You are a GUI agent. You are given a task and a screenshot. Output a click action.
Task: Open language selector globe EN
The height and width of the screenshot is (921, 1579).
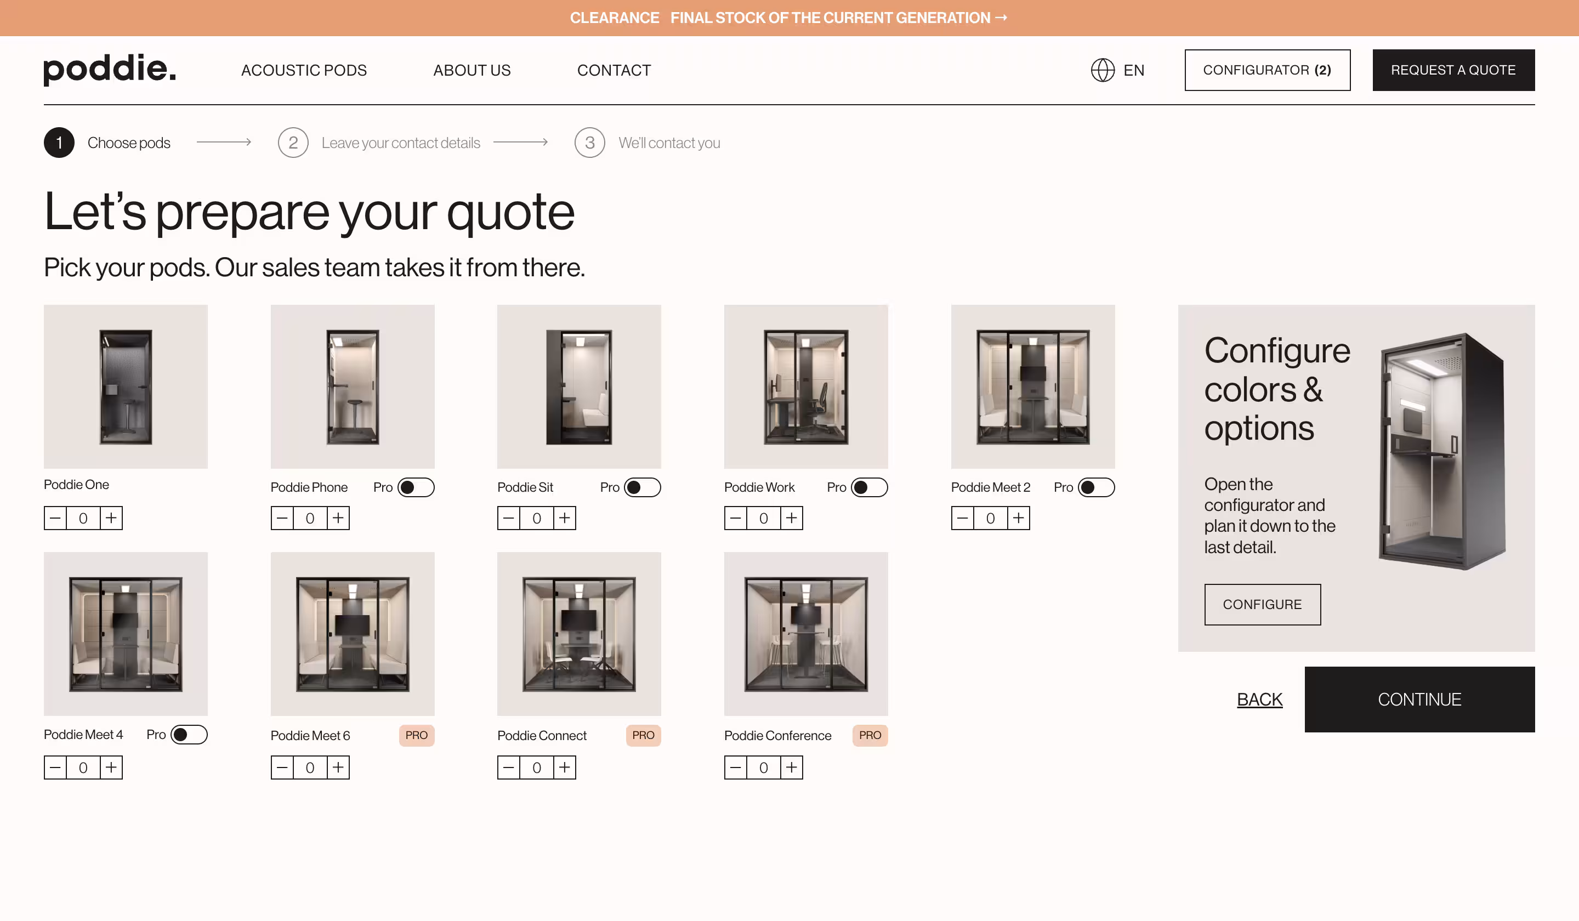(x=1118, y=70)
